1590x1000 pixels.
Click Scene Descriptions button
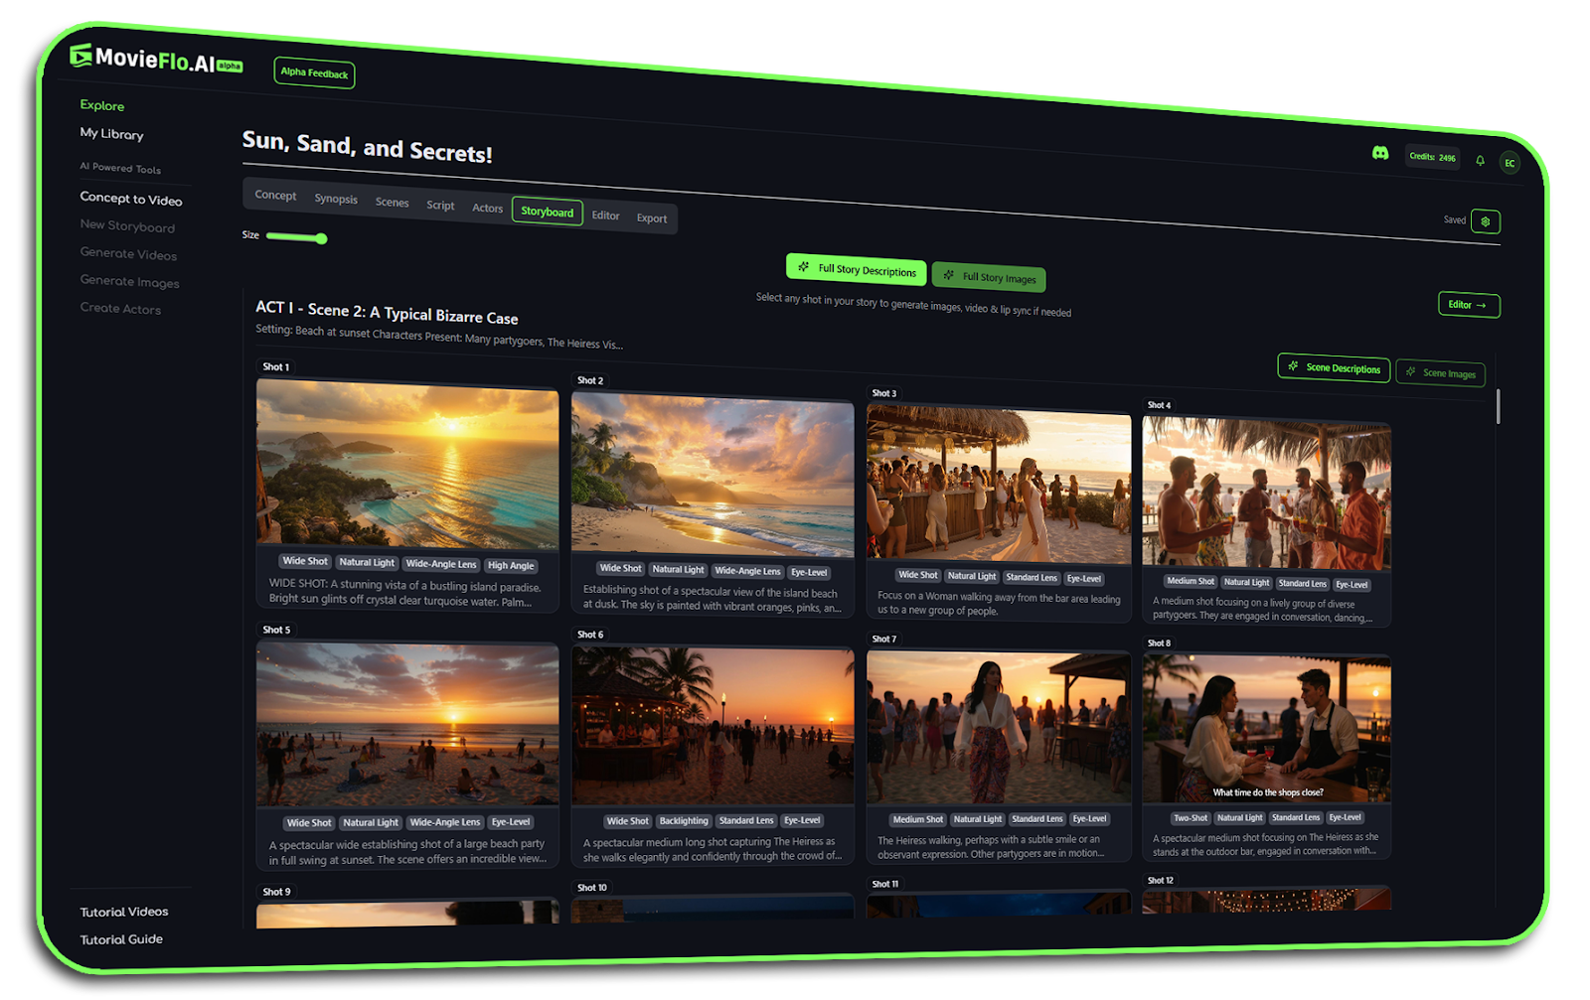coord(1333,367)
